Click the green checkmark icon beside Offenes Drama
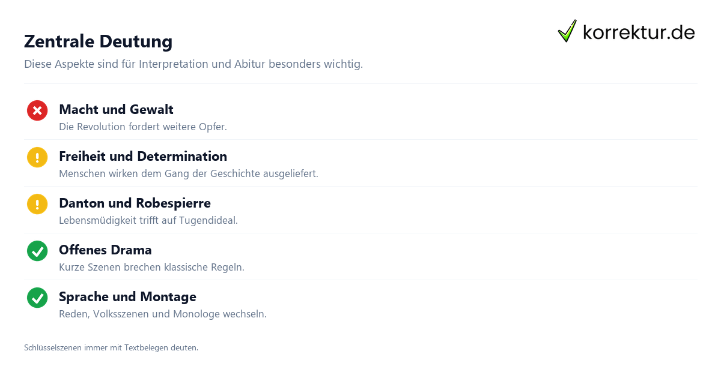721x378 pixels. (x=37, y=251)
